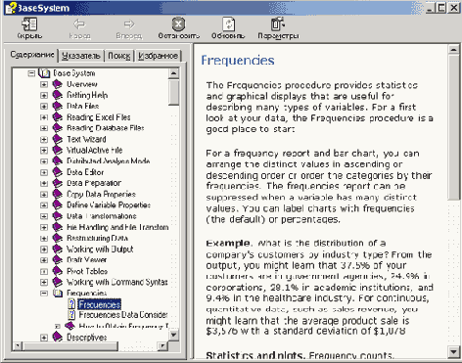
Task: Switch to the Поиск tab
Action: point(119,56)
